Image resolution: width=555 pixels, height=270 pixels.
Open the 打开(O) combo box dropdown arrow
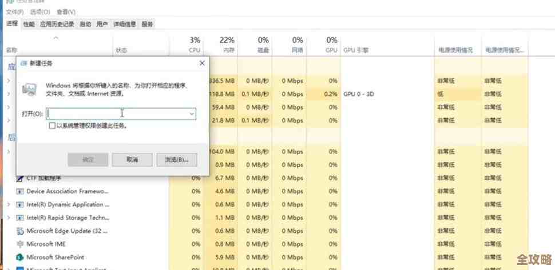point(192,114)
